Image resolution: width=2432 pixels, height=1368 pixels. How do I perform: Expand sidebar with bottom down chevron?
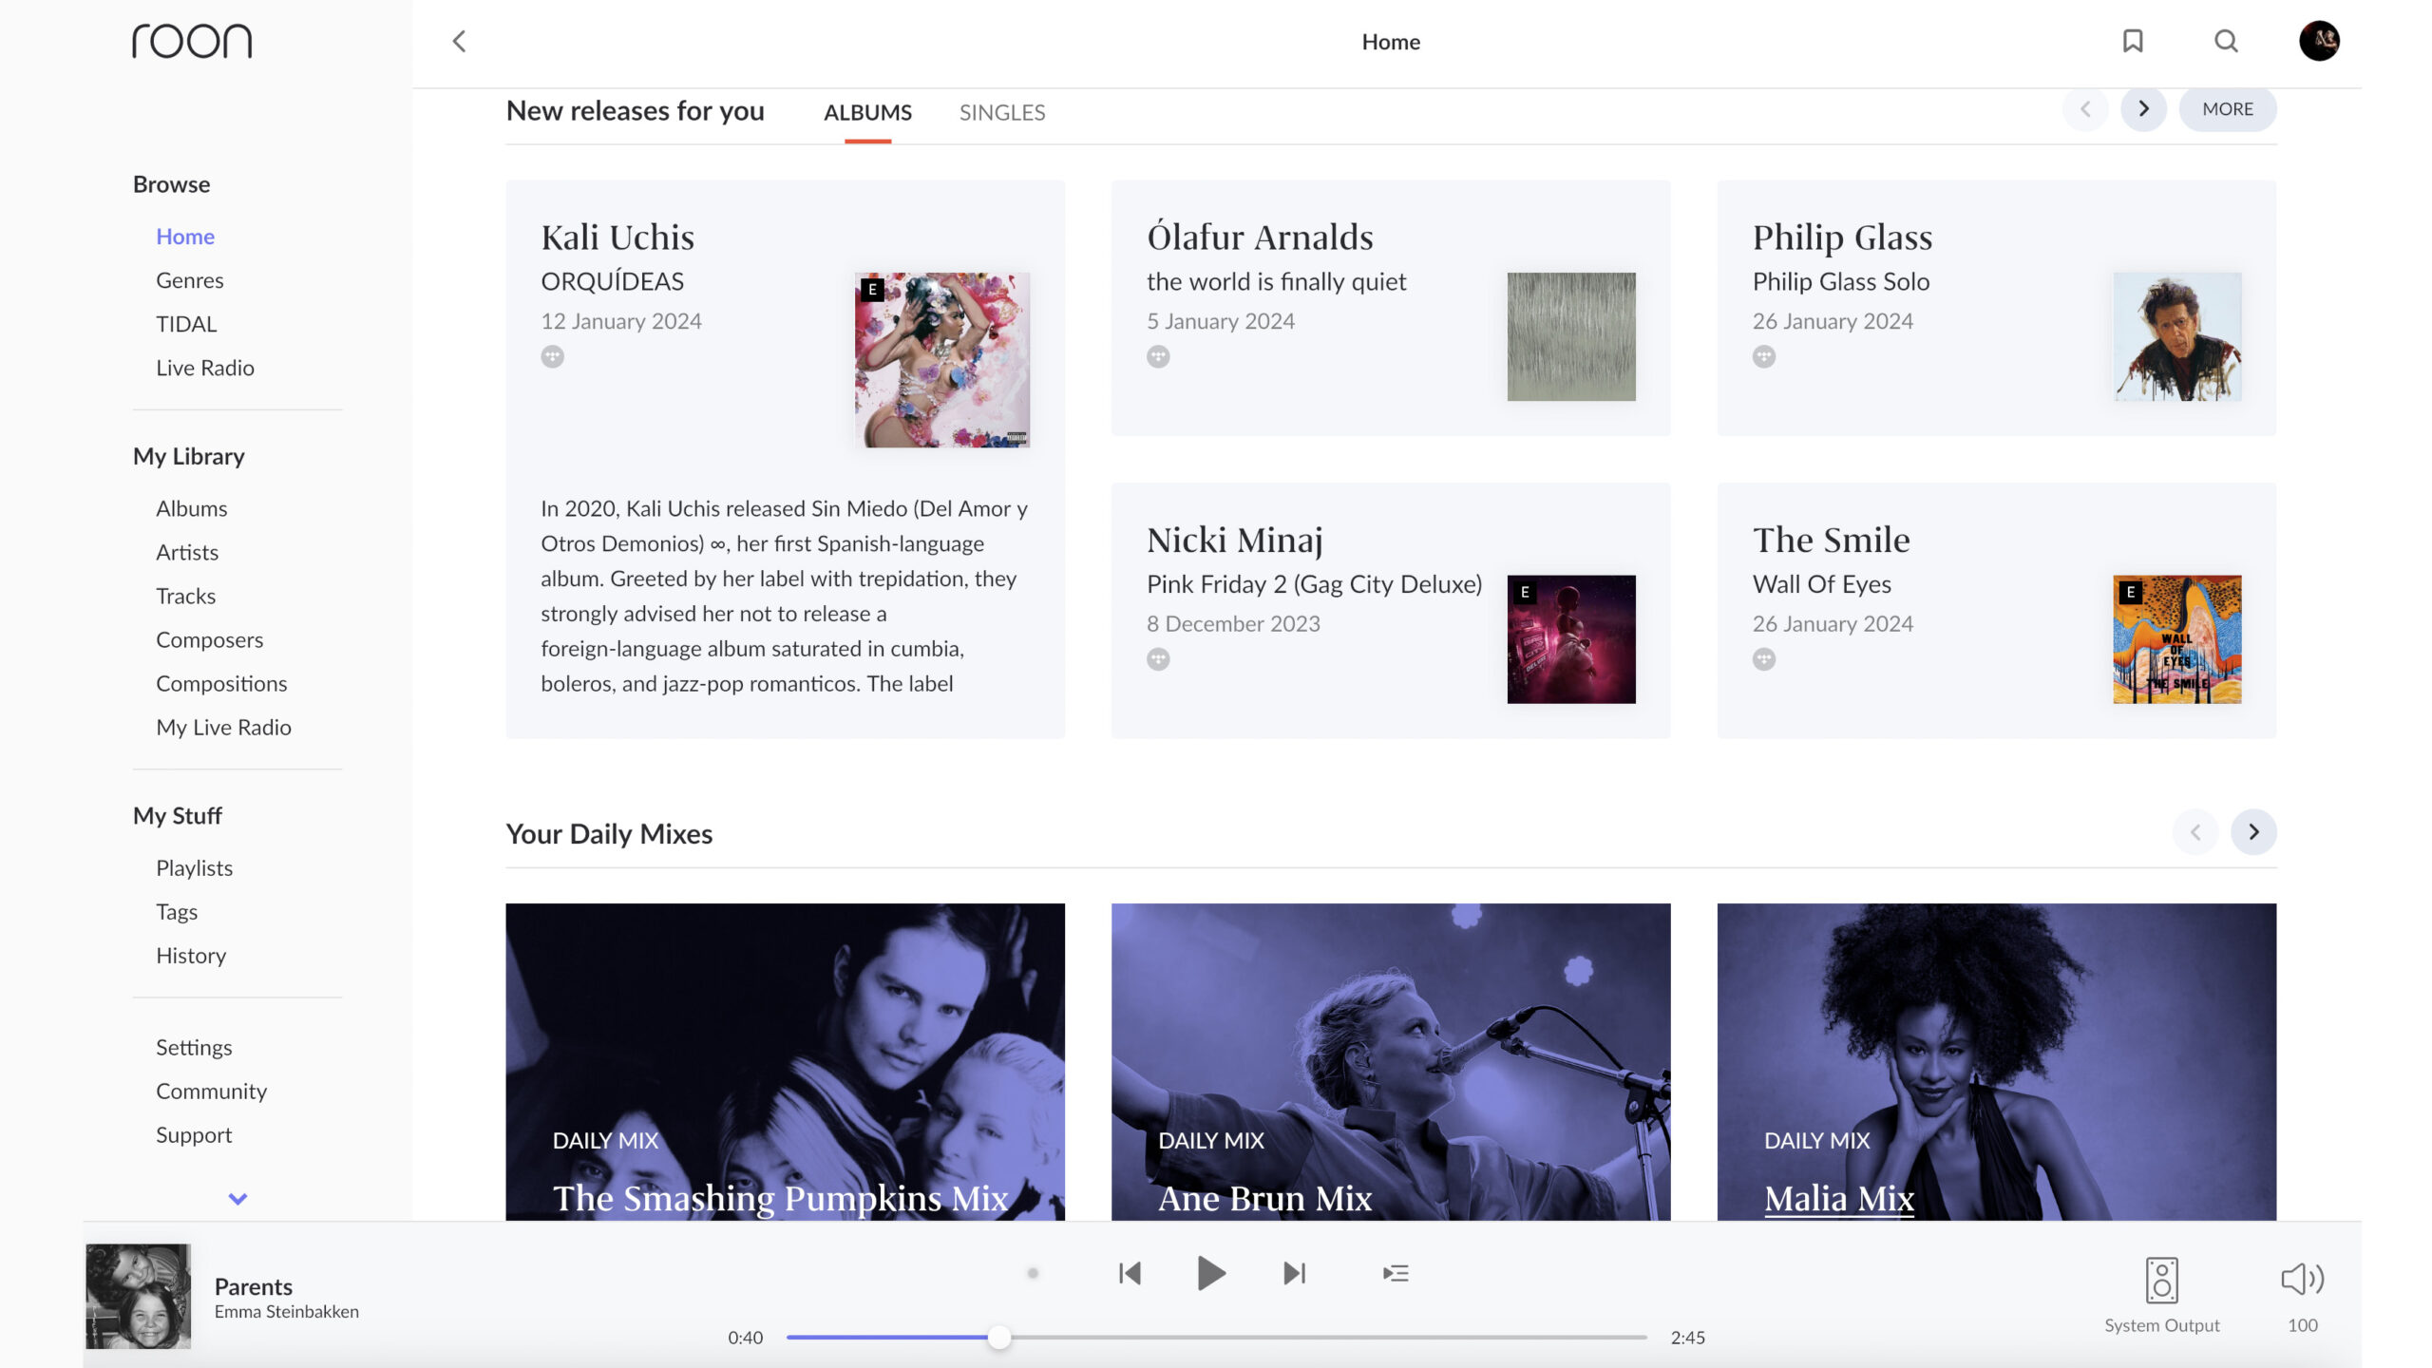(237, 1199)
